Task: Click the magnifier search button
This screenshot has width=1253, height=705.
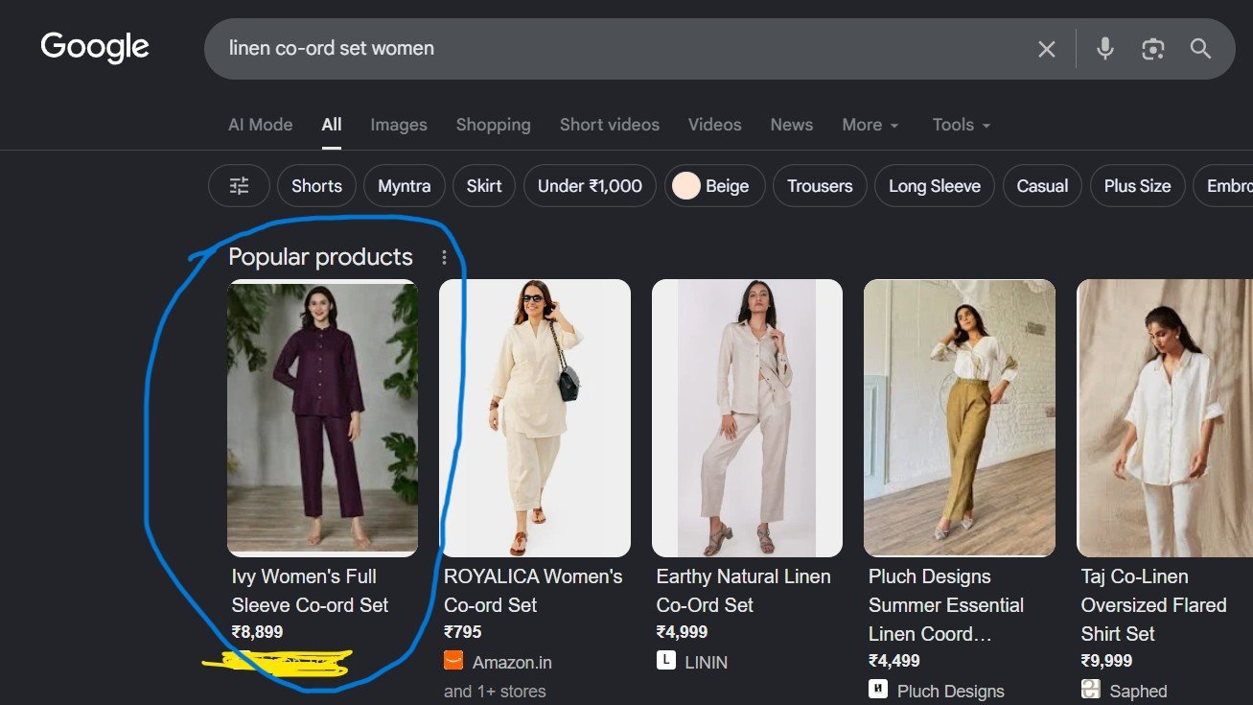Action: [x=1200, y=49]
